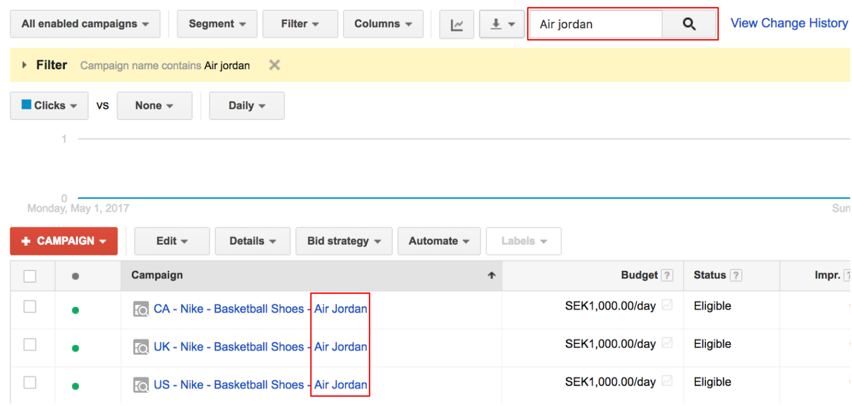852x406 pixels.
Task: Click budget chart icon for CA campaign
Action: 667,306
